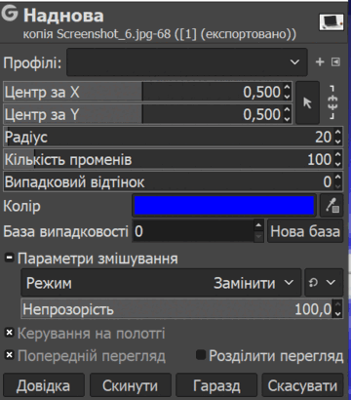The image size is (351, 400).
Task: Pick color from image with eyedropper icon
Action: (x=331, y=206)
